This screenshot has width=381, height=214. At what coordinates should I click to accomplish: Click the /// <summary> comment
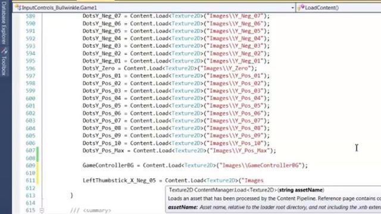(90, 210)
